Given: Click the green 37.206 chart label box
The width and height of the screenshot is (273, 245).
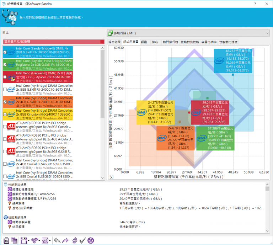Looking at the screenshot, I should pos(215,138).
